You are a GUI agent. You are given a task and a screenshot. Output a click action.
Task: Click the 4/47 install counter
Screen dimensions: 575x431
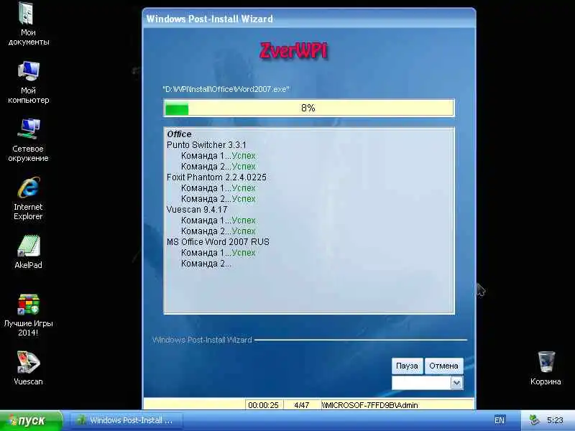[302, 405]
